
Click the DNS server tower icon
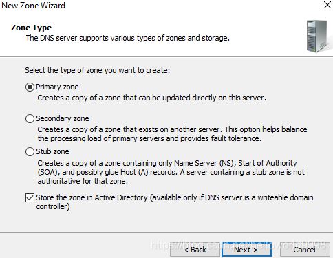tap(316, 36)
